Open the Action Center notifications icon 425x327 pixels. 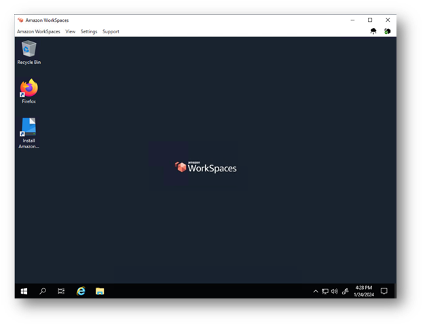pos(384,291)
